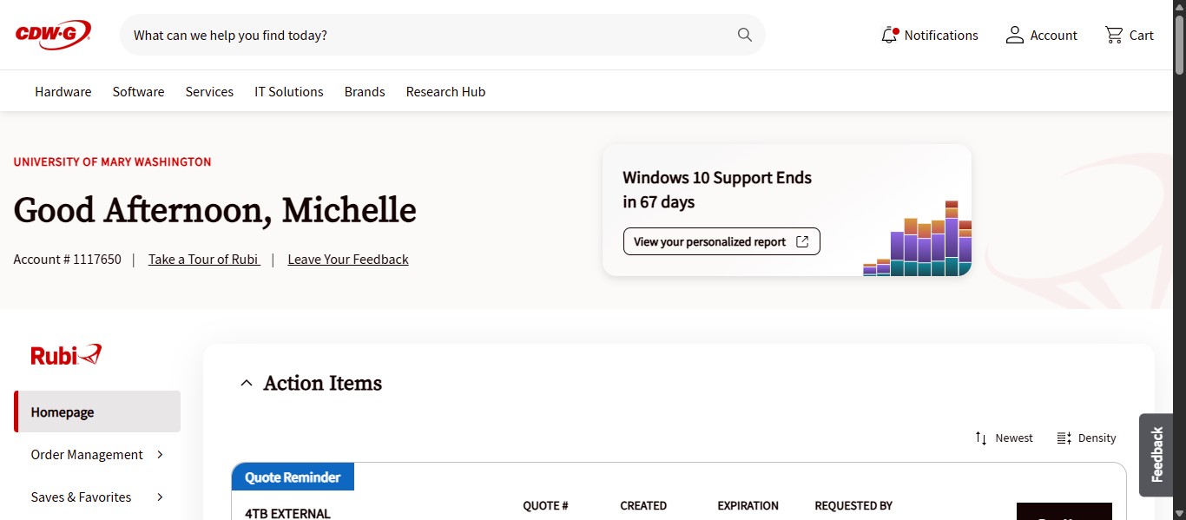
Task: Click View your personalized report button
Action: pos(721,242)
